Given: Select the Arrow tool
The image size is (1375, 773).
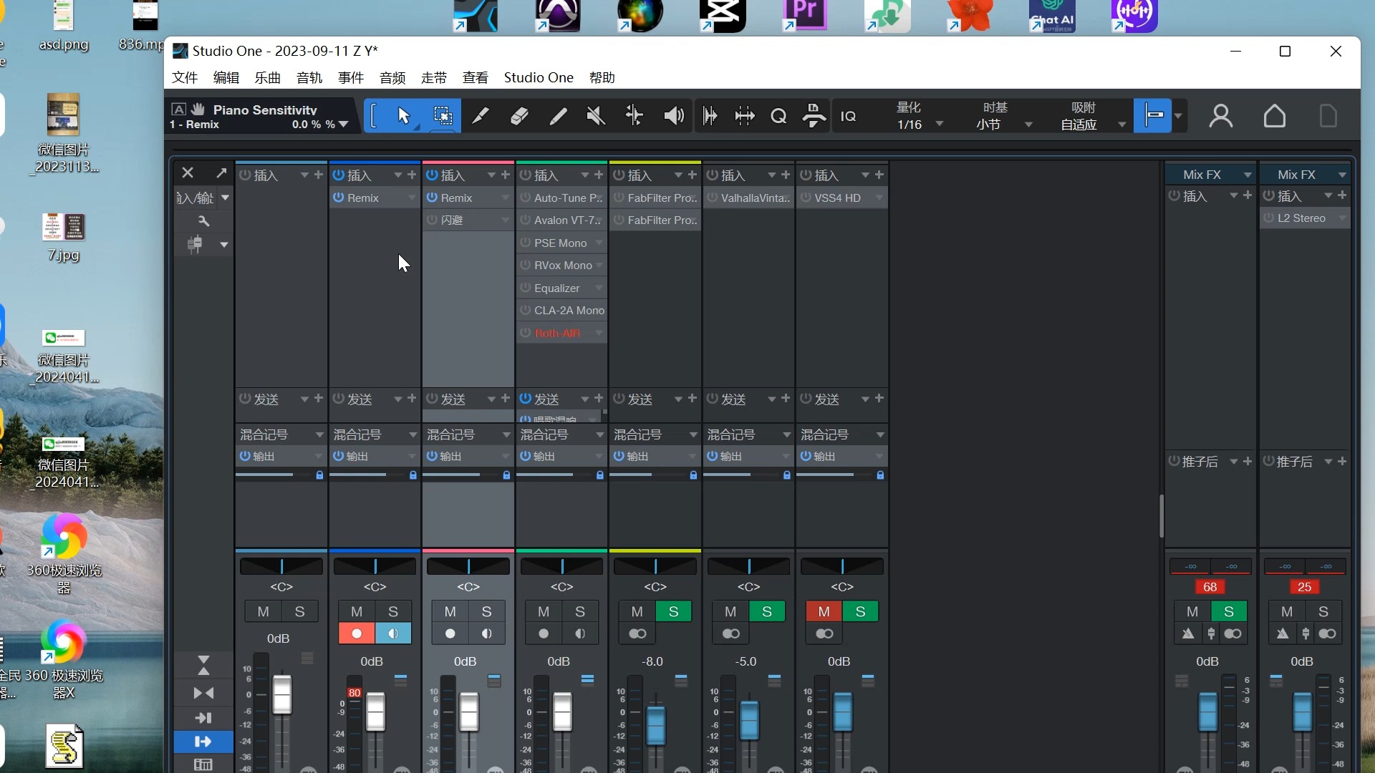Looking at the screenshot, I should coord(404,116).
